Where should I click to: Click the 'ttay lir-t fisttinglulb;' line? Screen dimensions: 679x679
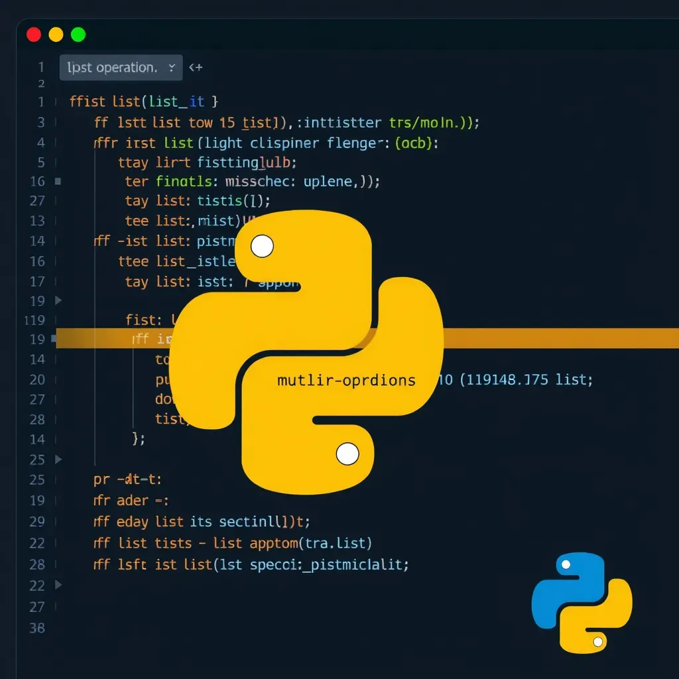click(208, 162)
